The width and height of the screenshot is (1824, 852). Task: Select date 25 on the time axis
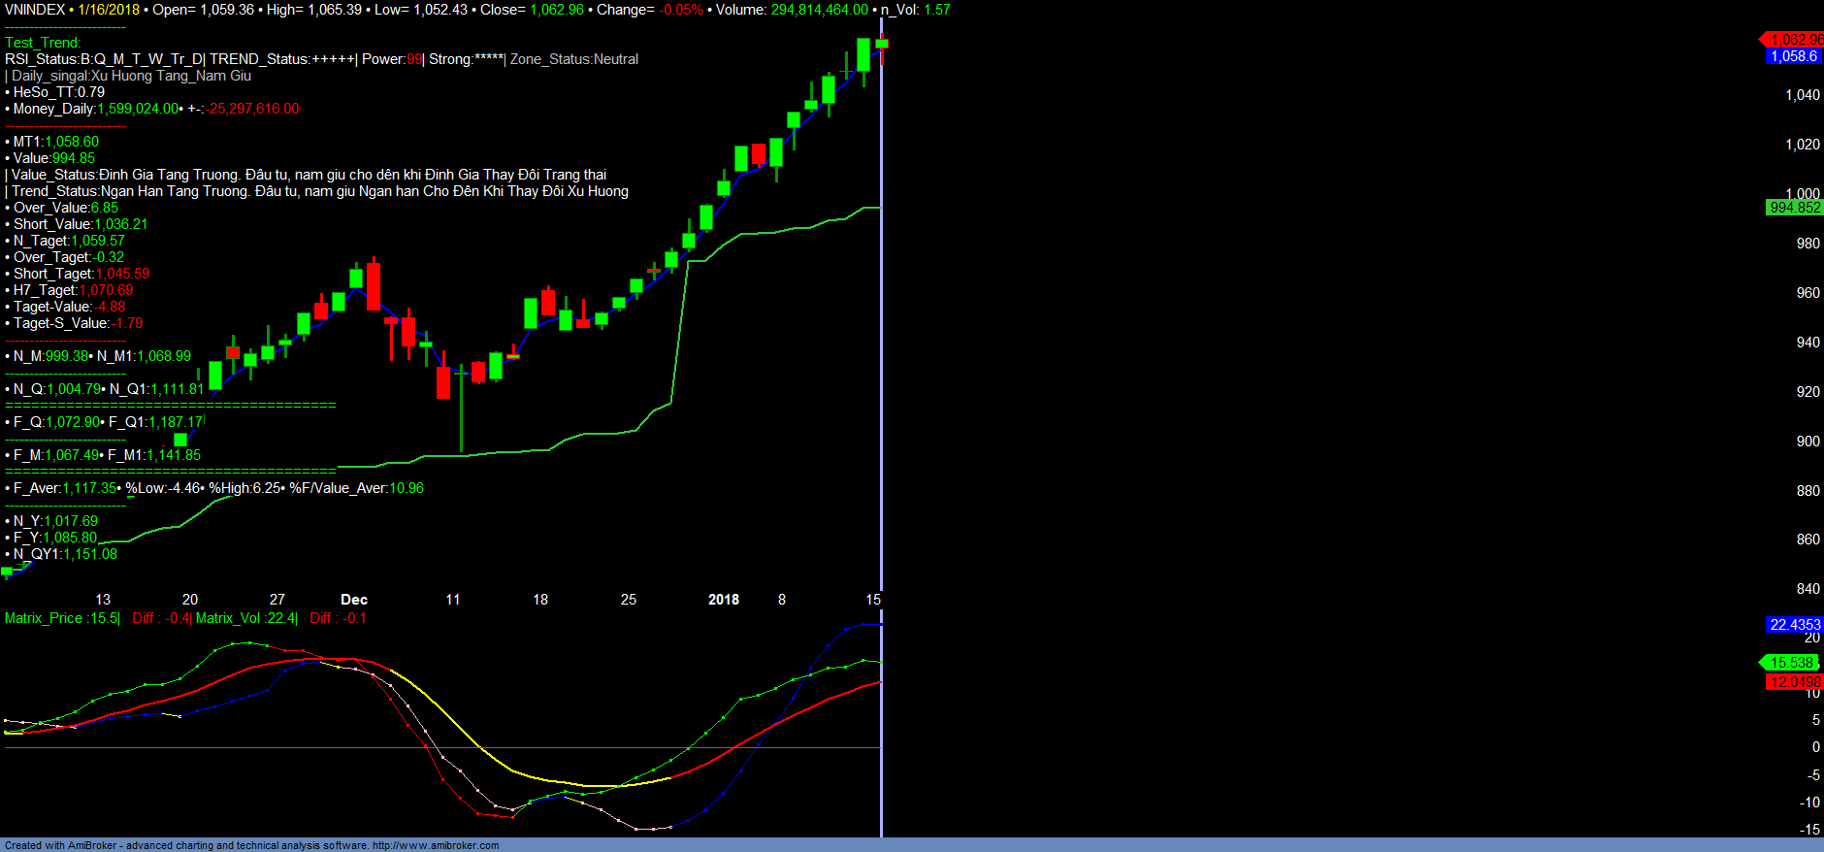click(x=629, y=600)
